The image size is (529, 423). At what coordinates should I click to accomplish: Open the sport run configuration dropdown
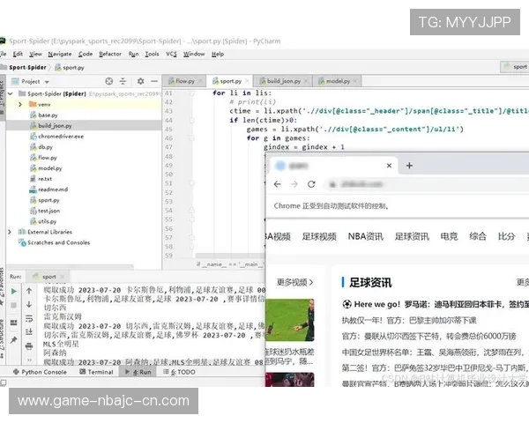coord(515,67)
